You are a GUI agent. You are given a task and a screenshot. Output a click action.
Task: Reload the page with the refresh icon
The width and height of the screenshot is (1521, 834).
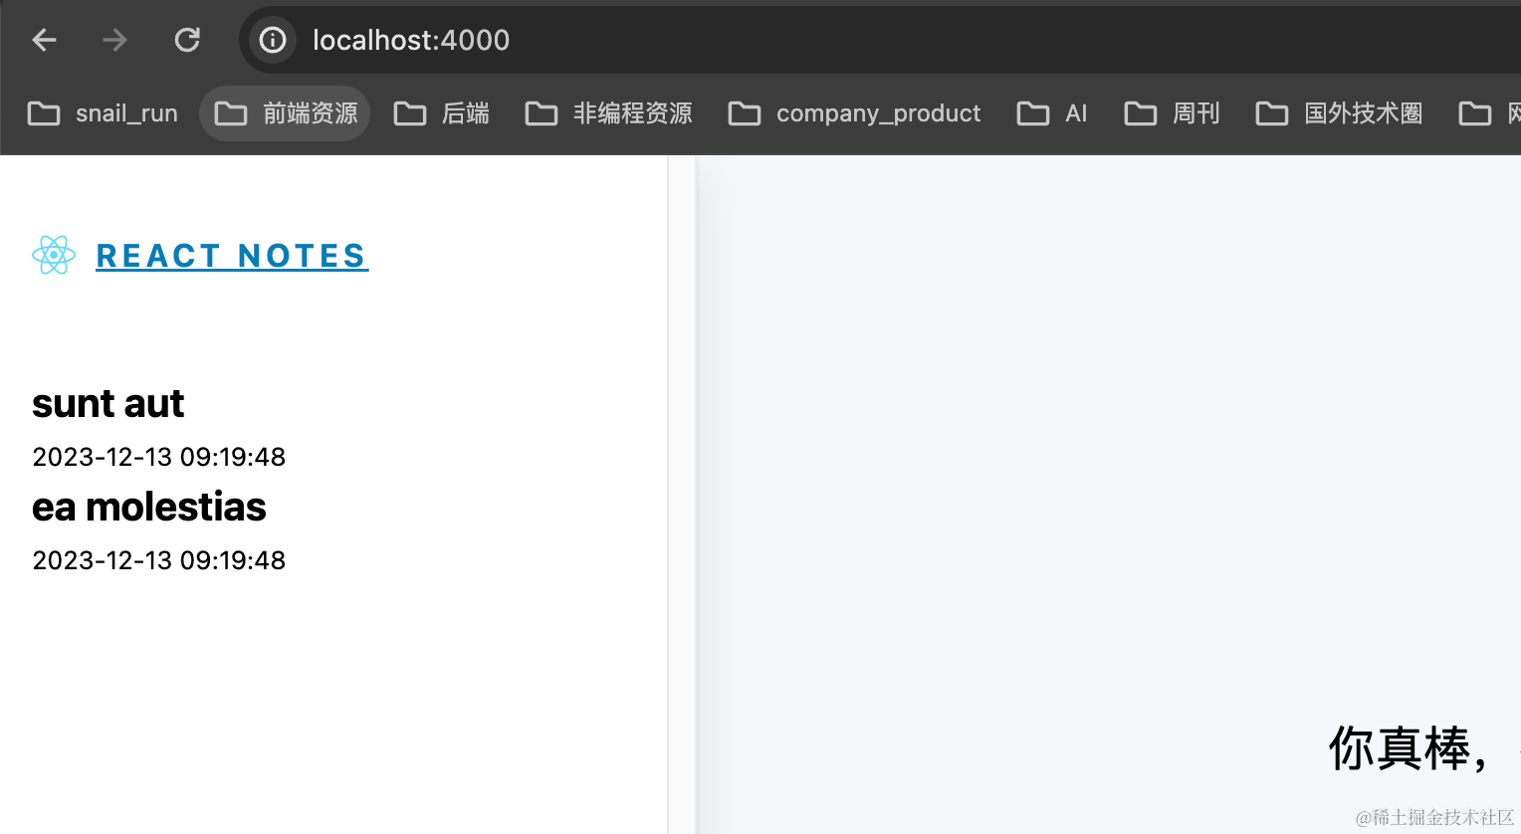[x=187, y=40]
